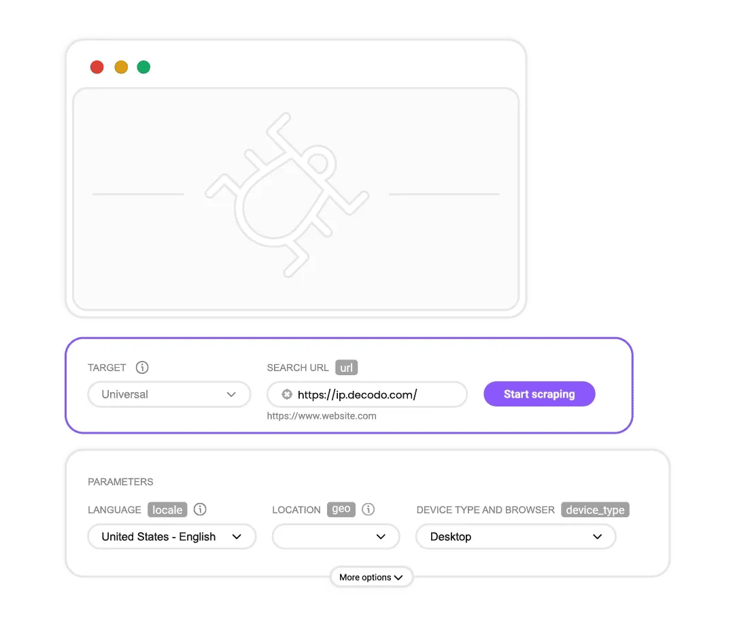Click the empty browser preview pane
The height and width of the screenshot is (626, 735).
click(296, 198)
